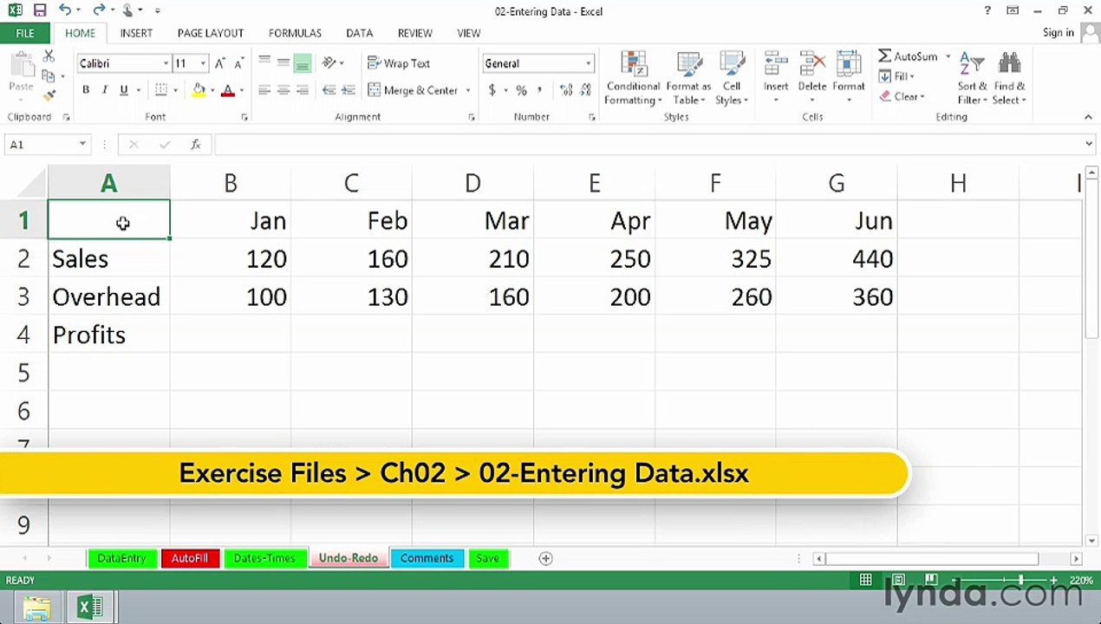Pick the yellow Fill Color swatch
1101x624 pixels.
[199, 90]
